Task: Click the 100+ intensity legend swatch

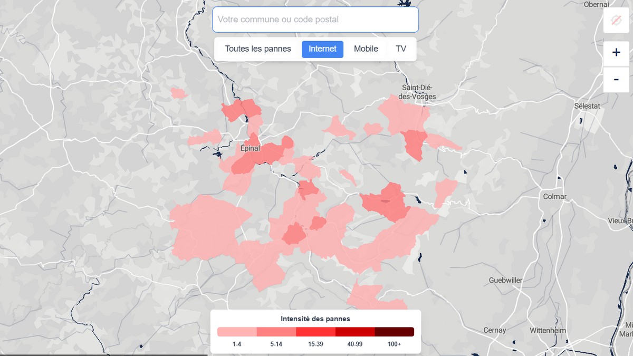Action: [x=395, y=332]
